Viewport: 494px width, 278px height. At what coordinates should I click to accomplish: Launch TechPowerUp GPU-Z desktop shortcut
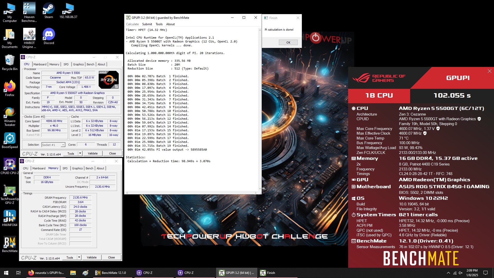(x=10, y=195)
